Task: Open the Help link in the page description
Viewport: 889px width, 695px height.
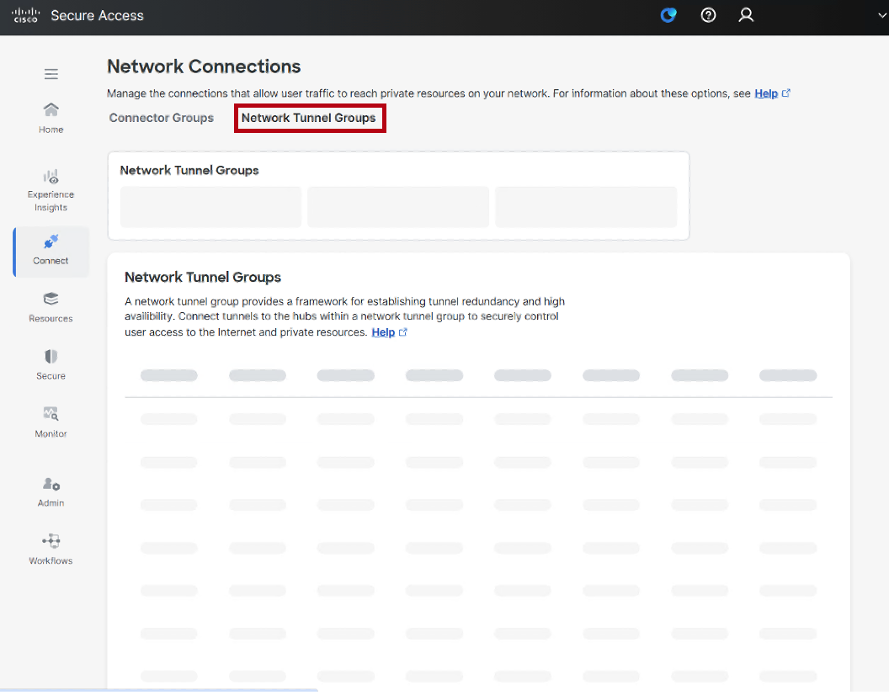Action: tap(764, 93)
